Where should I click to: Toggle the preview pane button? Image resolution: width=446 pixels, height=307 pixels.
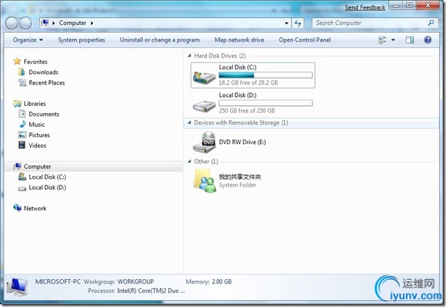409,40
